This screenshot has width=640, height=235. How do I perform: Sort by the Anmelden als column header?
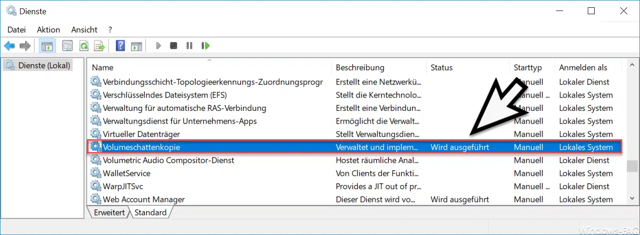pyautogui.click(x=583, y=67)
